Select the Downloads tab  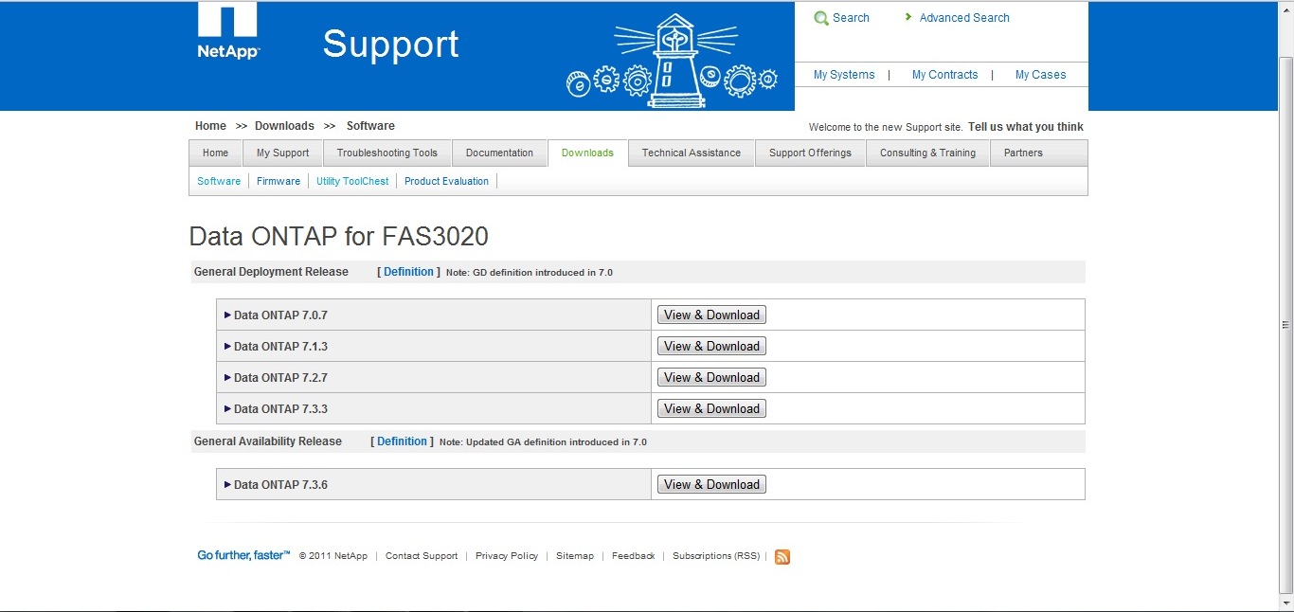[x=588, y=153]
